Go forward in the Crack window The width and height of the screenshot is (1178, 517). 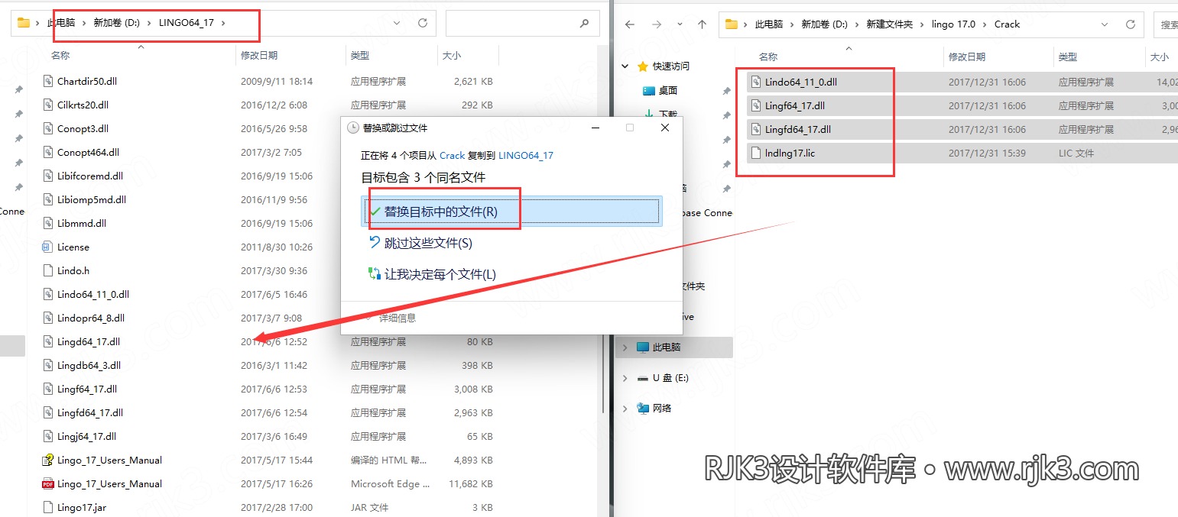[657, 24]
